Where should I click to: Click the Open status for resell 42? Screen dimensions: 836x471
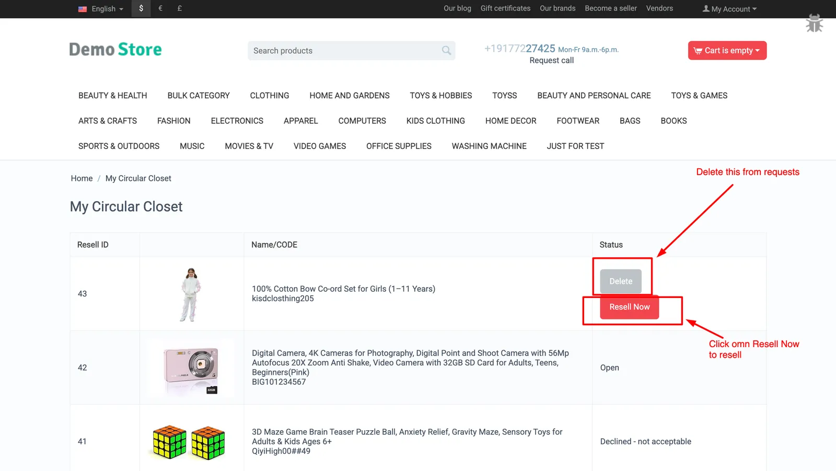click(609, 367)
